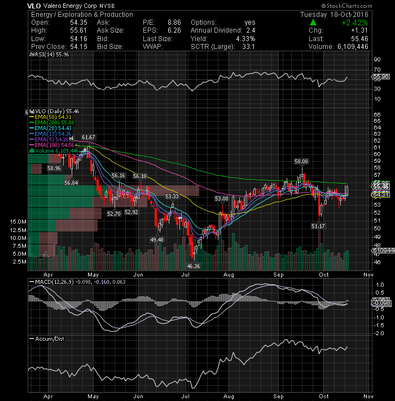Click the candlestick icon beside VLO (Daily)
This screenshot has height=401, width=395.
pyautogui.click(x=32, y=112)
